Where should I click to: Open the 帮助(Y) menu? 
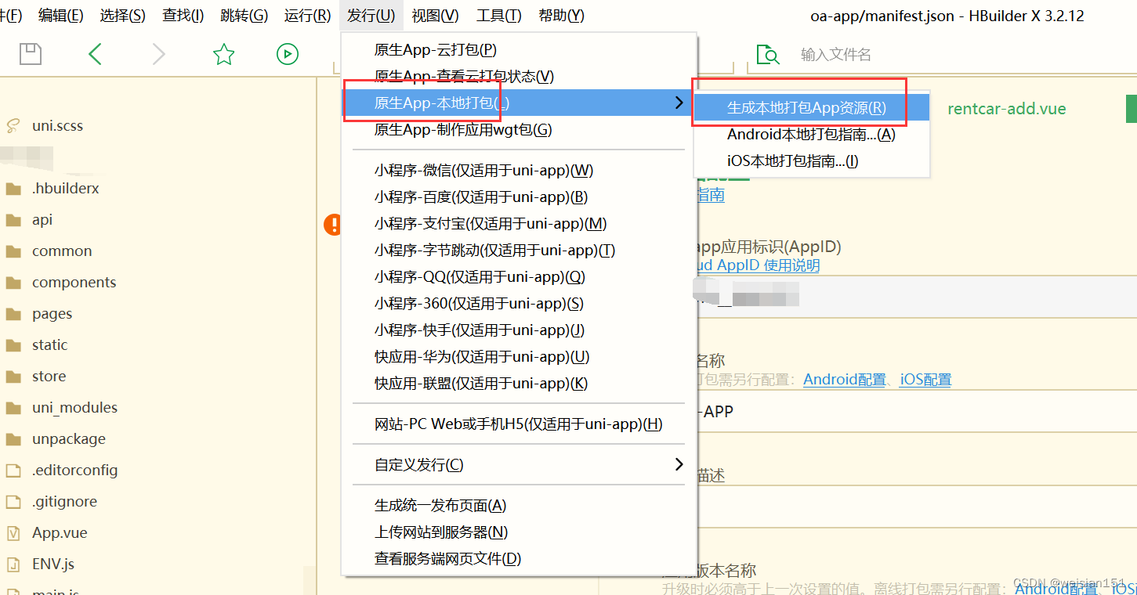(562, 16)
